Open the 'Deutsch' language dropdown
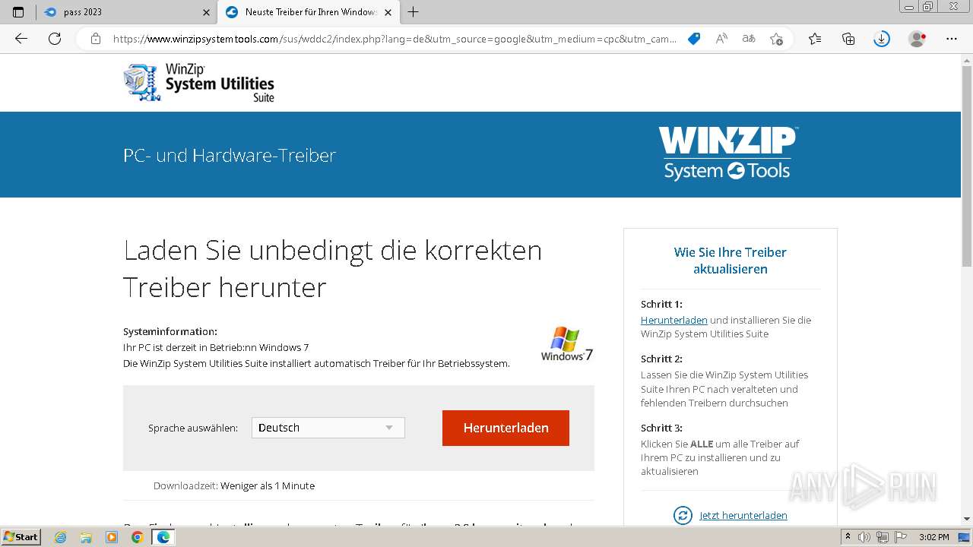Viewport: 973px width, 547px height. tap(328, 428)
